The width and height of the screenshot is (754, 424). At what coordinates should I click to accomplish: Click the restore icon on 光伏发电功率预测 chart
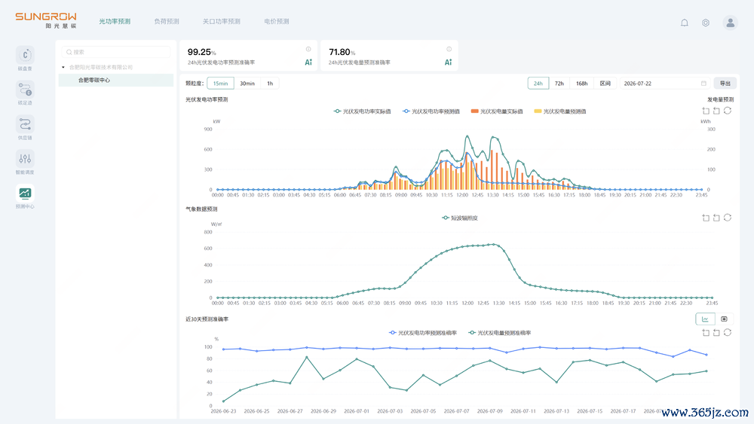click(728, 111)
